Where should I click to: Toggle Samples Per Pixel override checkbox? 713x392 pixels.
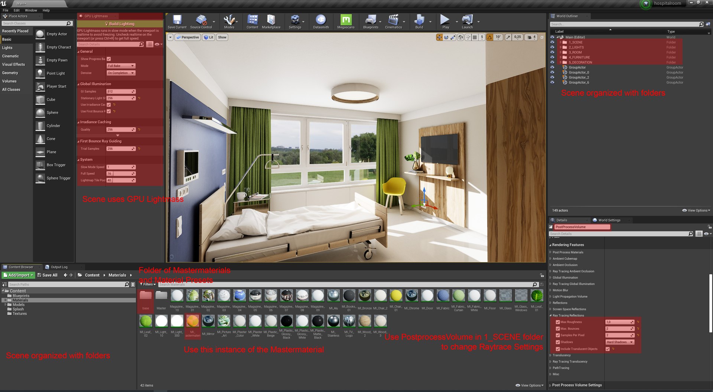558,336
